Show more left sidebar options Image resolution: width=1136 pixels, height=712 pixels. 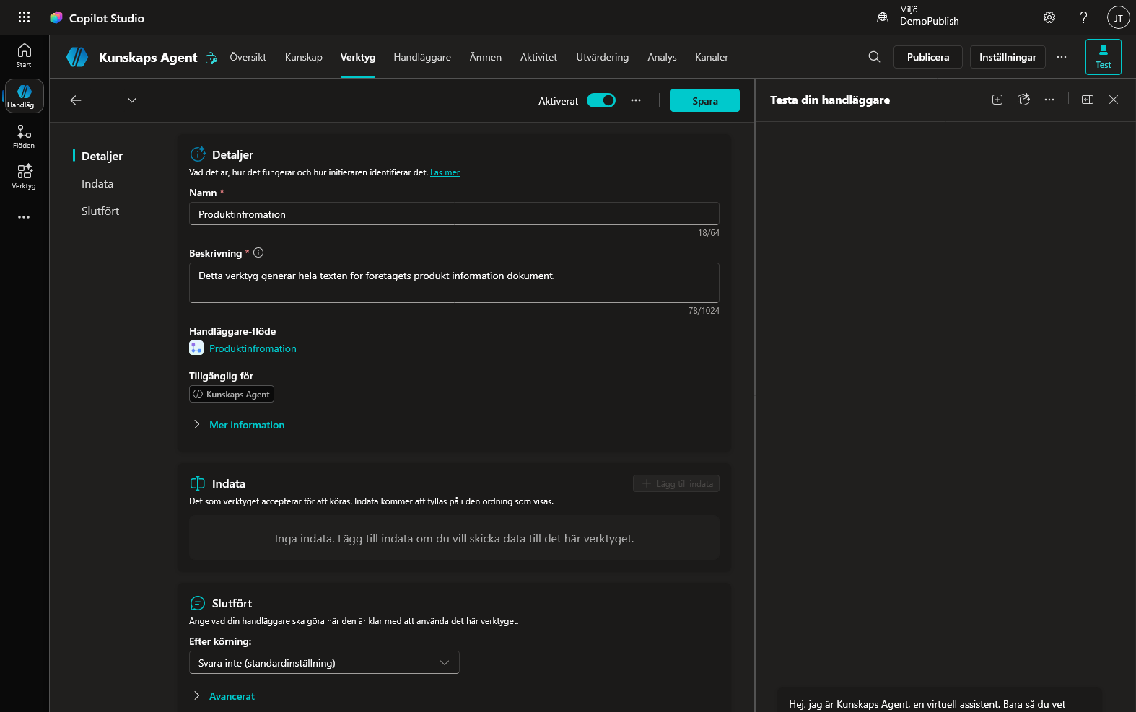tap(24, 217)
